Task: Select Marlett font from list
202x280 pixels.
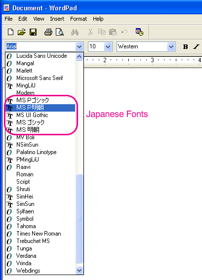Action: click(40, 71)
